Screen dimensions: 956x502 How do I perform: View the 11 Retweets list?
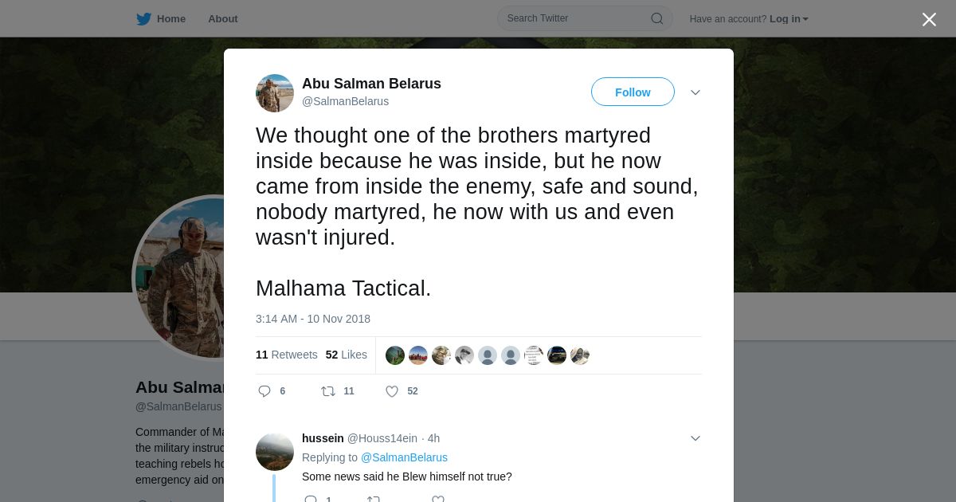pyautogui.click(x=287, y=355)
